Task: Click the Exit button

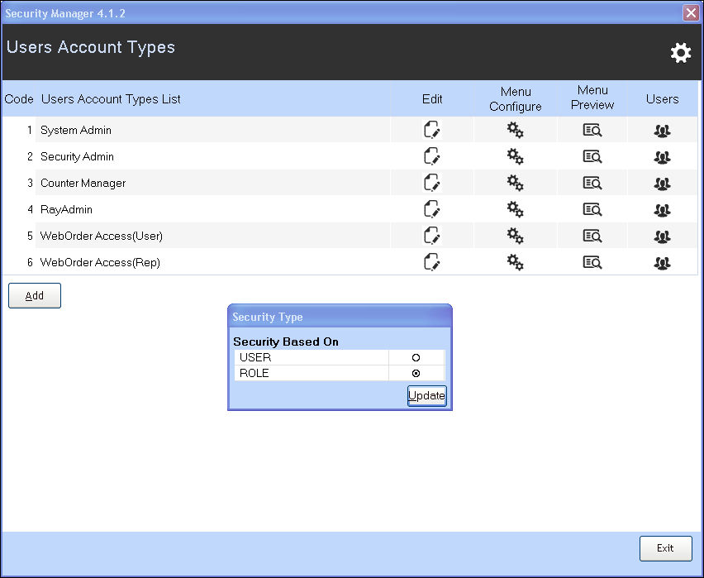Action: click(x=665, y=548)
